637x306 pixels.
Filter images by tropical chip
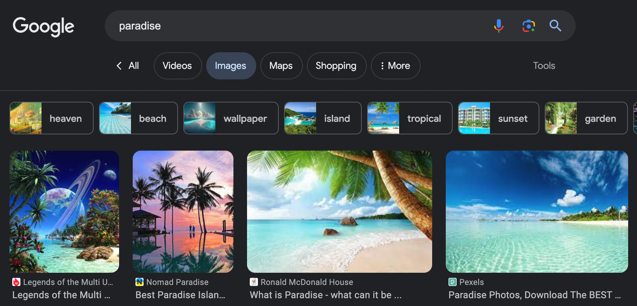(x=410, y=118)
